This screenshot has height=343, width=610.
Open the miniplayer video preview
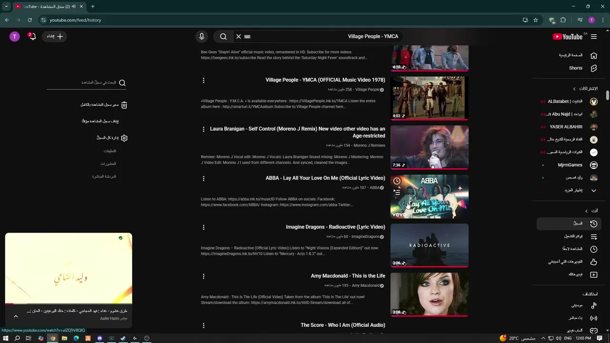click(69, 268)
